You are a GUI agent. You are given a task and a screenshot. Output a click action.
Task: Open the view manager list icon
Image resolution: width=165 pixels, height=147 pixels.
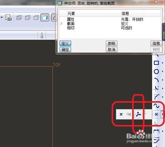(x=8, y=17)
